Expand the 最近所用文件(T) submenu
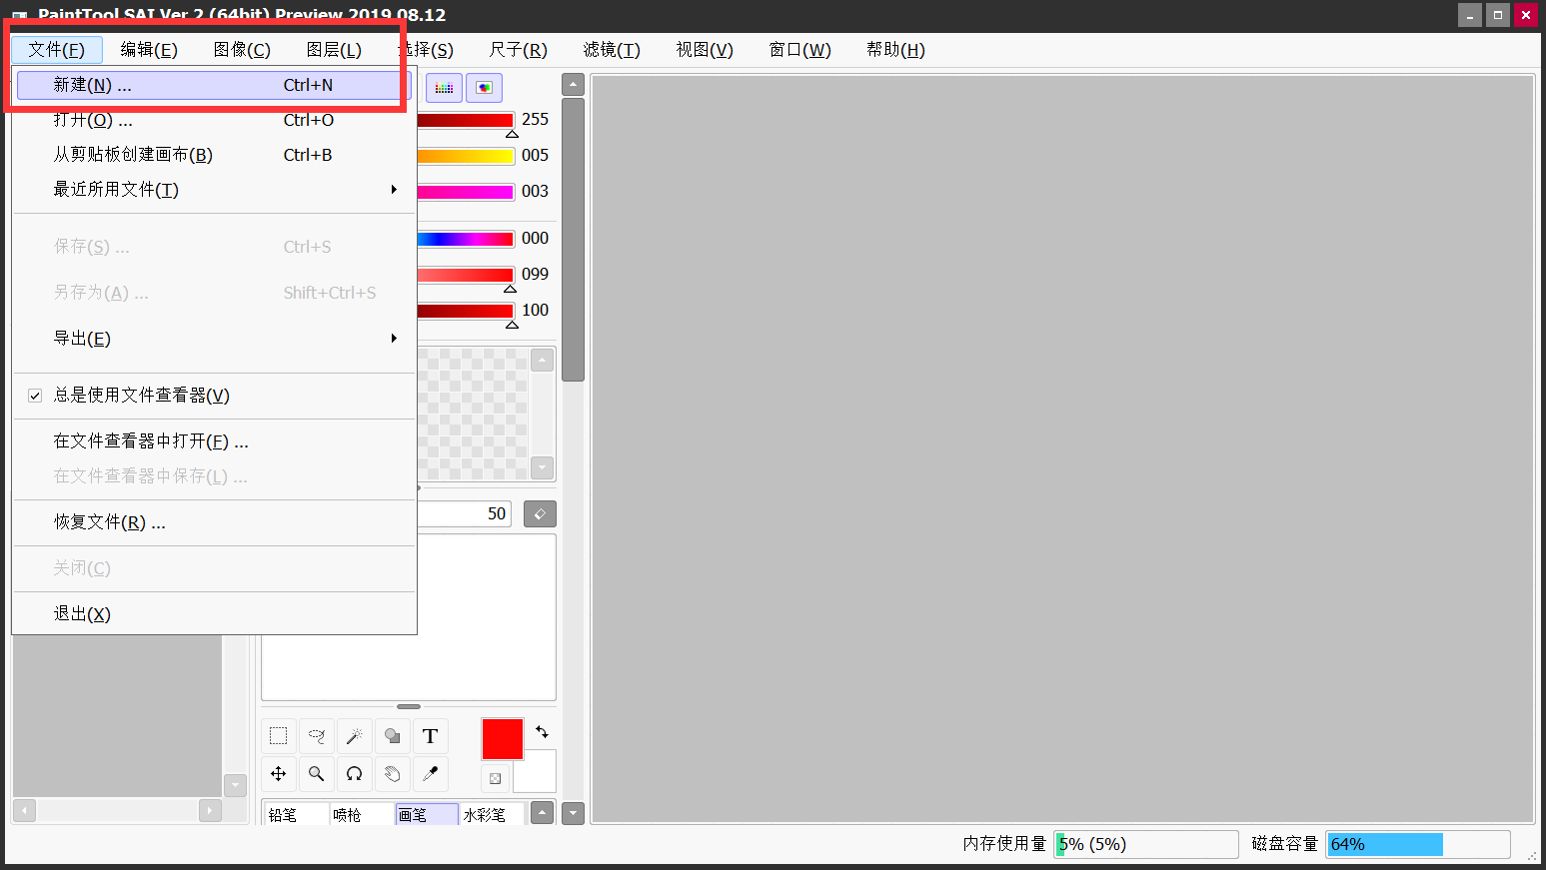The image size is (1546, 870). 214,190
